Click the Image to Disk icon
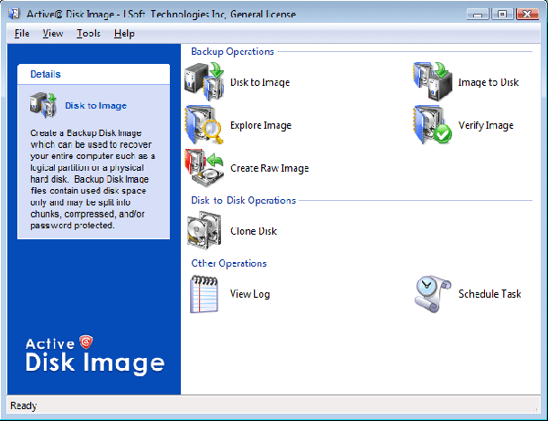548x421 pixels. (x=433, y=82)
